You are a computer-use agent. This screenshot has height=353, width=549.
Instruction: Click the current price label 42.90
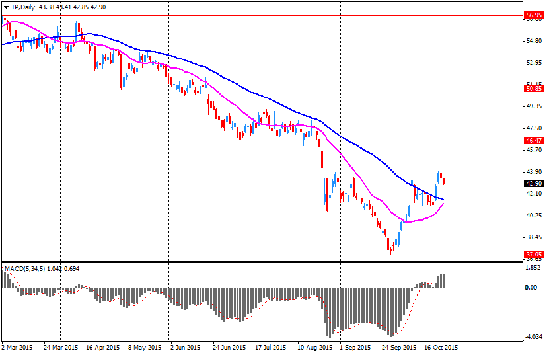pos(534,184)
